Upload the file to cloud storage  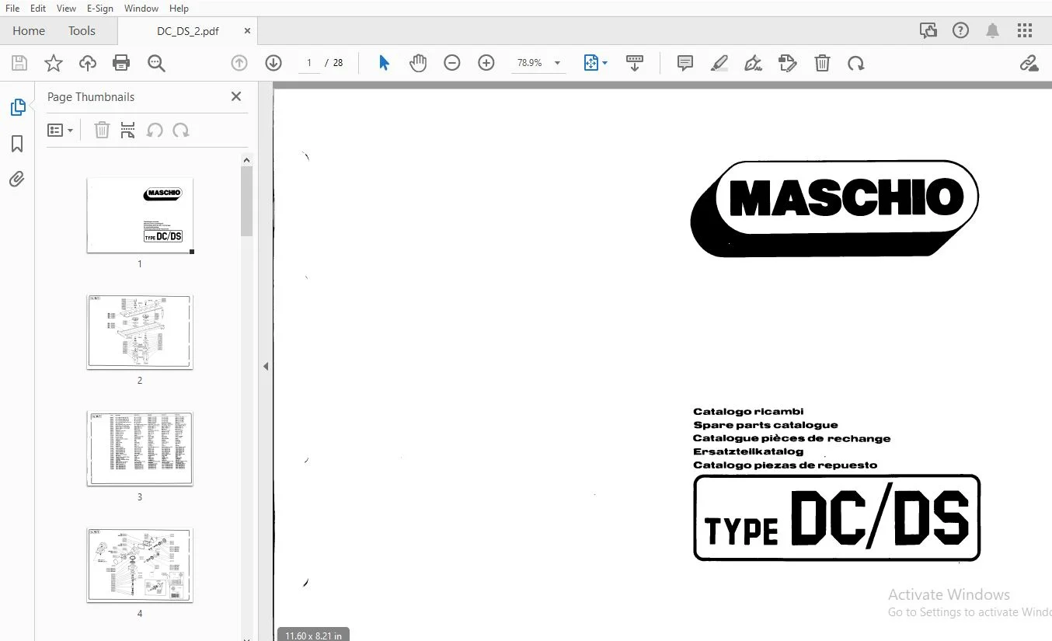(88, 63)
